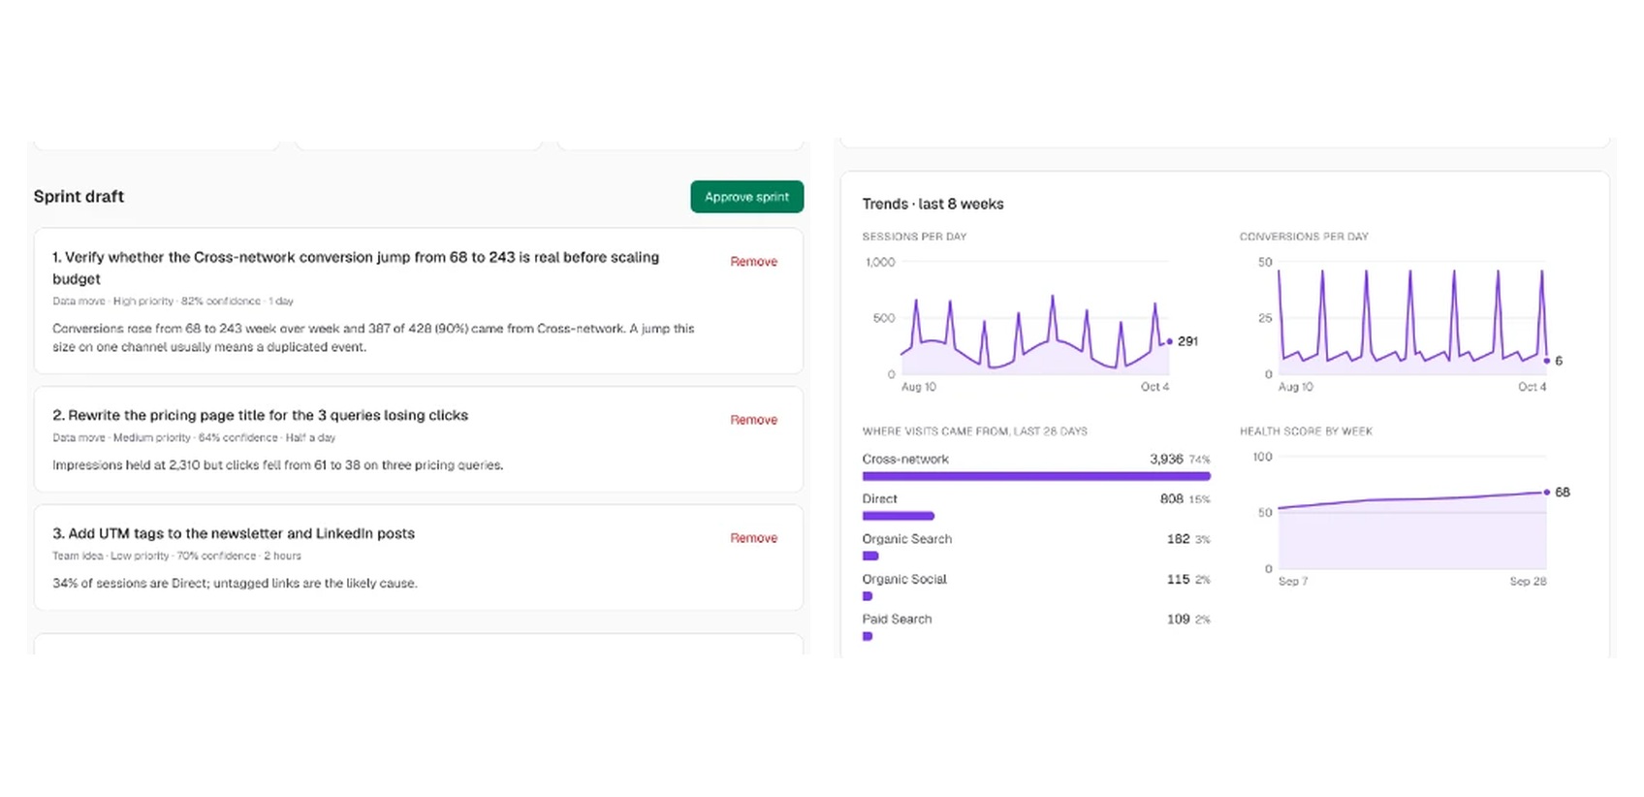Click the Organic Search source label
This screenshot has height=797, width=1644.
point(906,539)
